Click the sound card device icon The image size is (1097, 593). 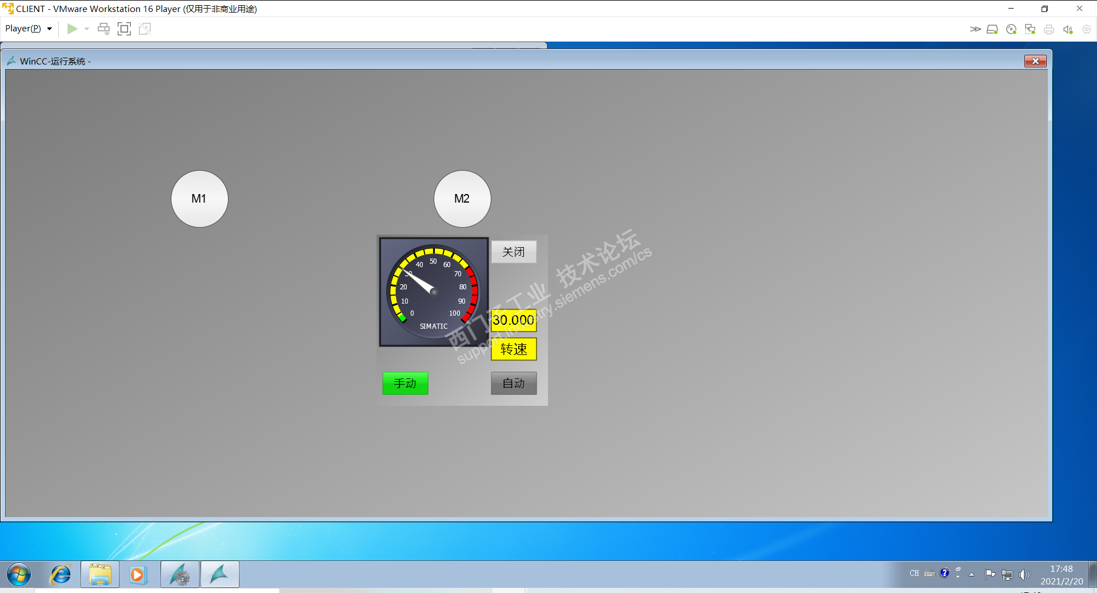1068,29
